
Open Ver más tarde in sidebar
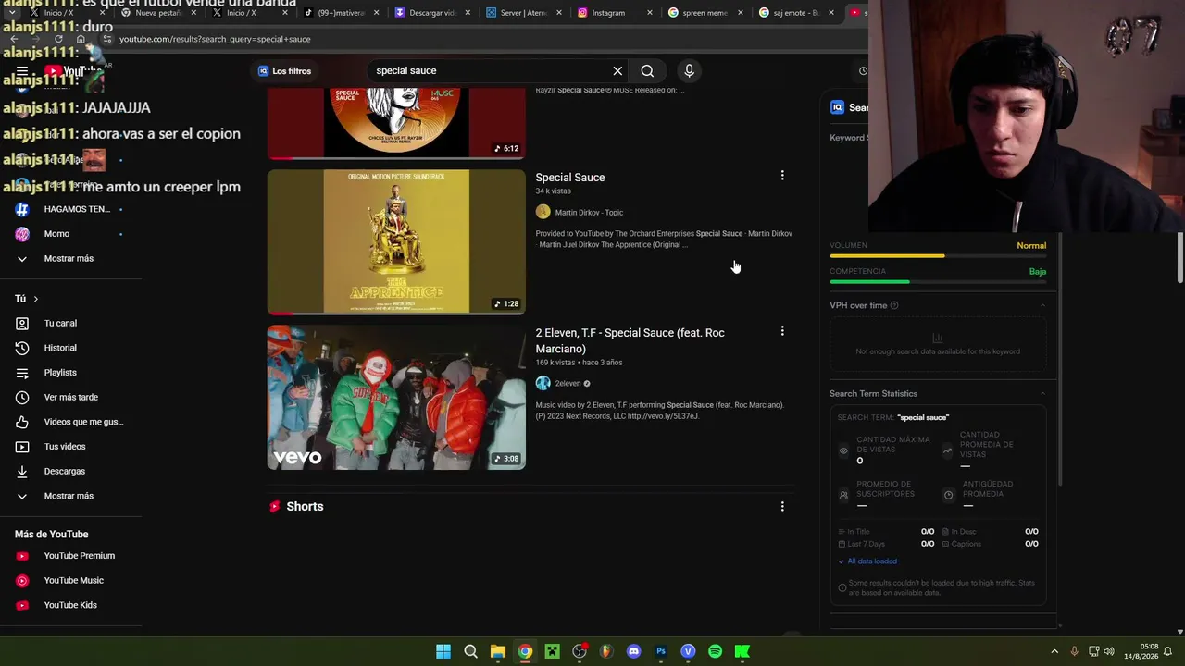[70, 398]
